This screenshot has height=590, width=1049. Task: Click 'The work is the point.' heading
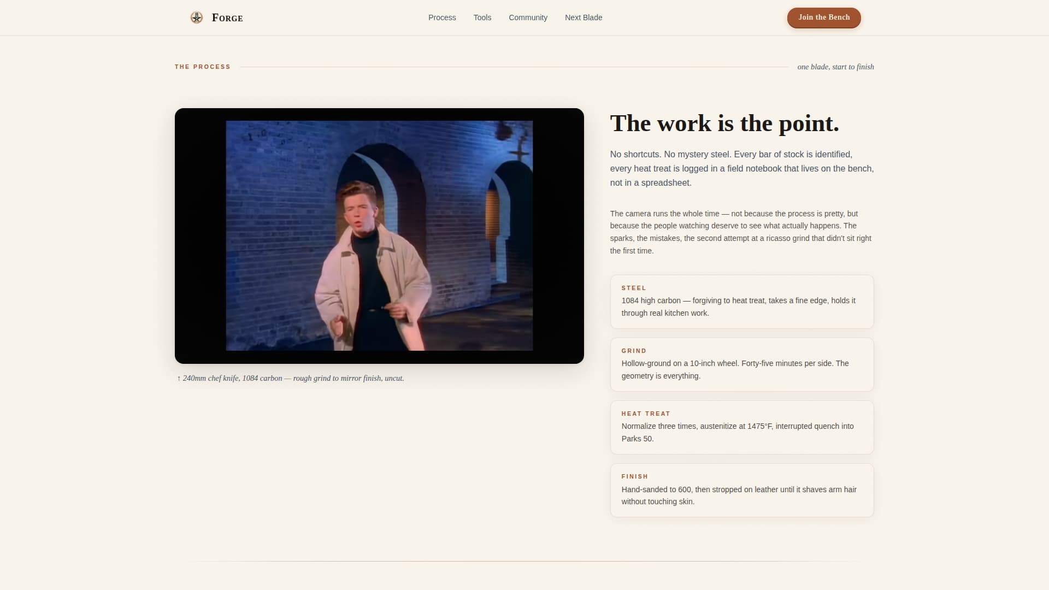[x=724, y=123]
